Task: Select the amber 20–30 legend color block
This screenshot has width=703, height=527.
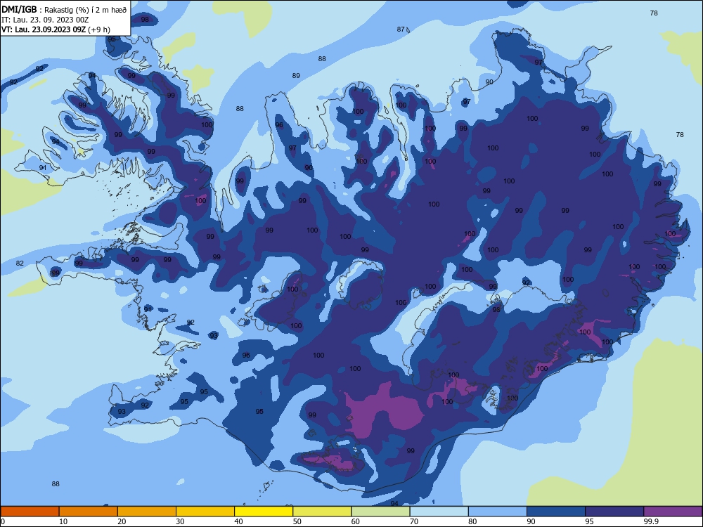Action: click(x=147, y=512)
